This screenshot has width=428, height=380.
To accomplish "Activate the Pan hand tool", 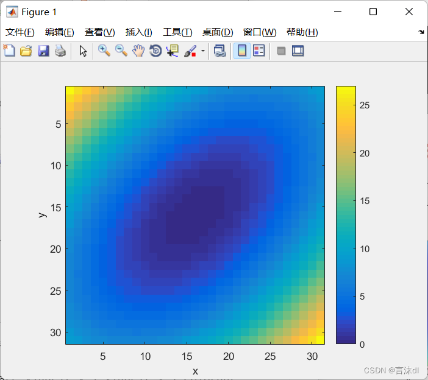I will tap(138, 51).
